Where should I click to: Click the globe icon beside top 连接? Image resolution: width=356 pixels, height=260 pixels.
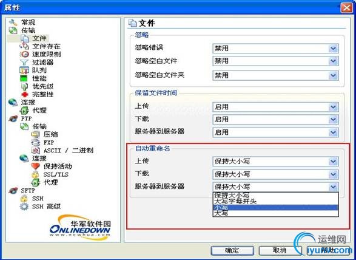(13, 103)
